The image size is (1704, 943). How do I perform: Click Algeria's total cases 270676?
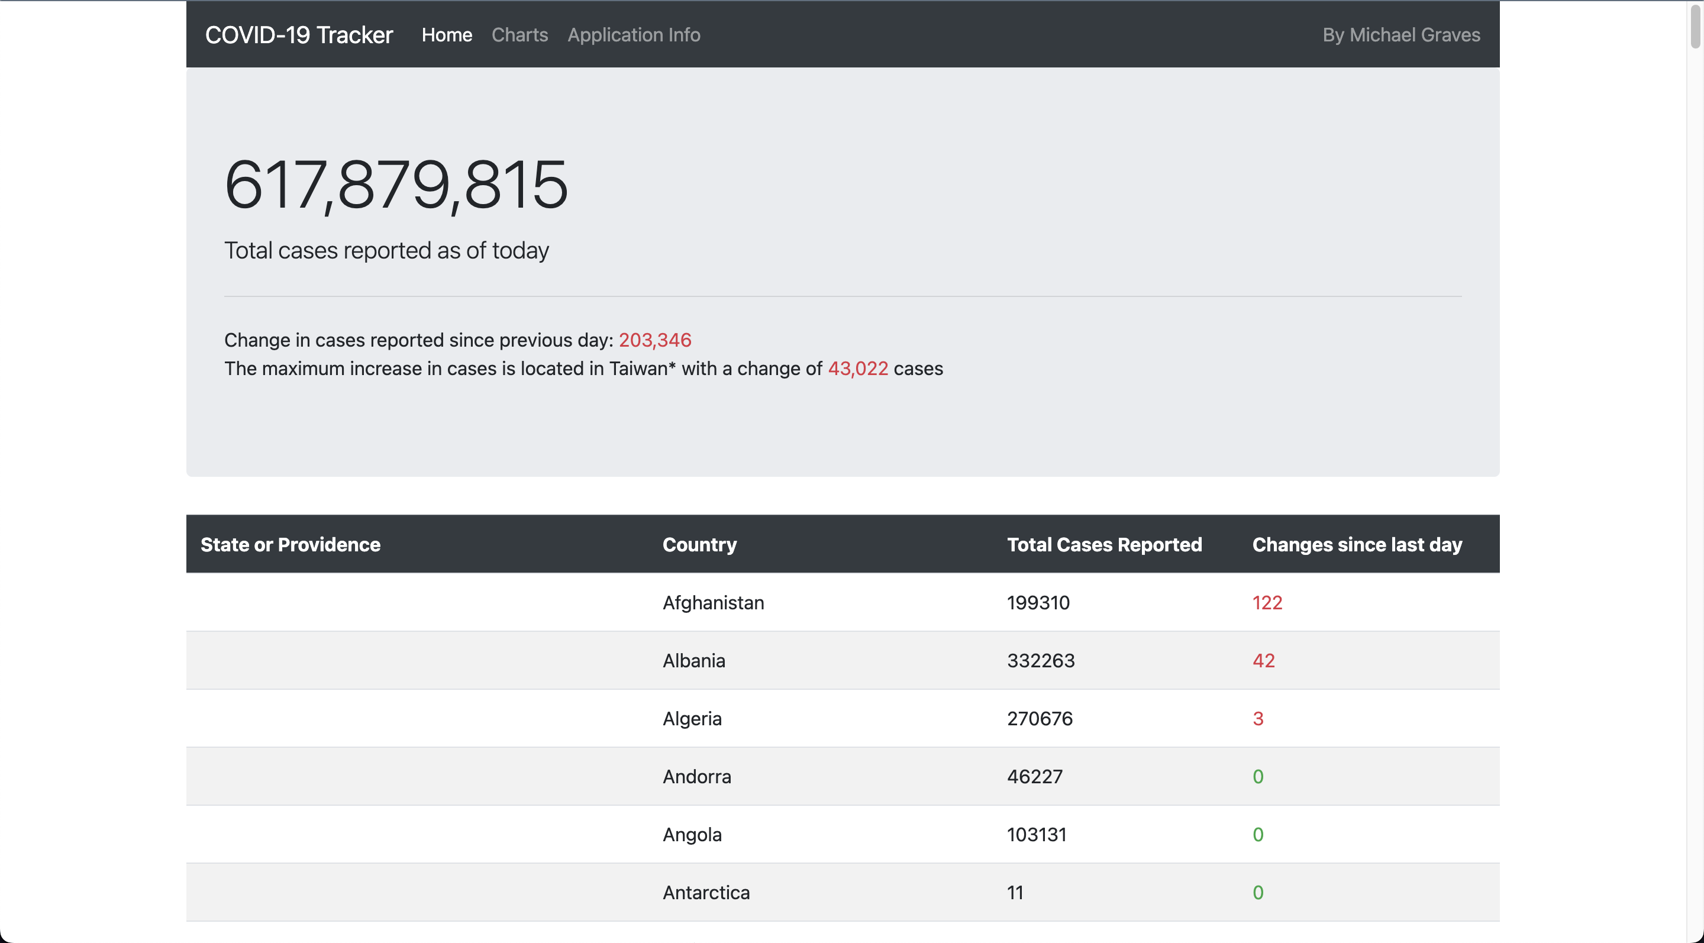(1039, 718)
